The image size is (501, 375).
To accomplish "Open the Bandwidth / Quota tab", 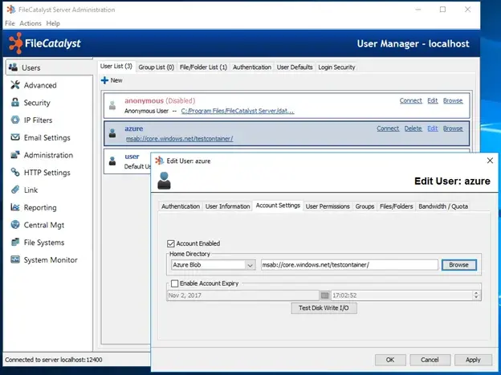I will [443, 206].
